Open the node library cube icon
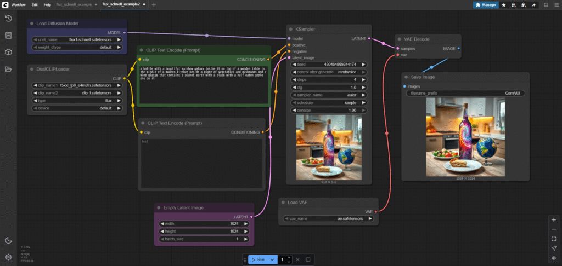This screenshot has height=266, width=562. [9, 52]
